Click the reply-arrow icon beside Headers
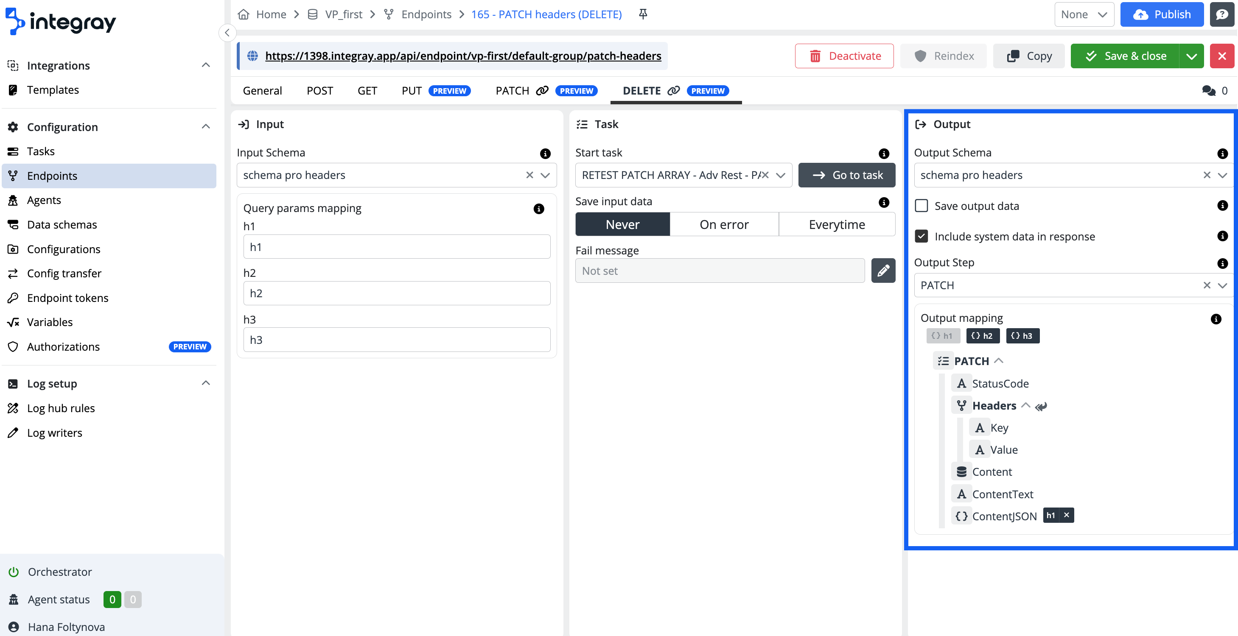 pos(1041,406)
